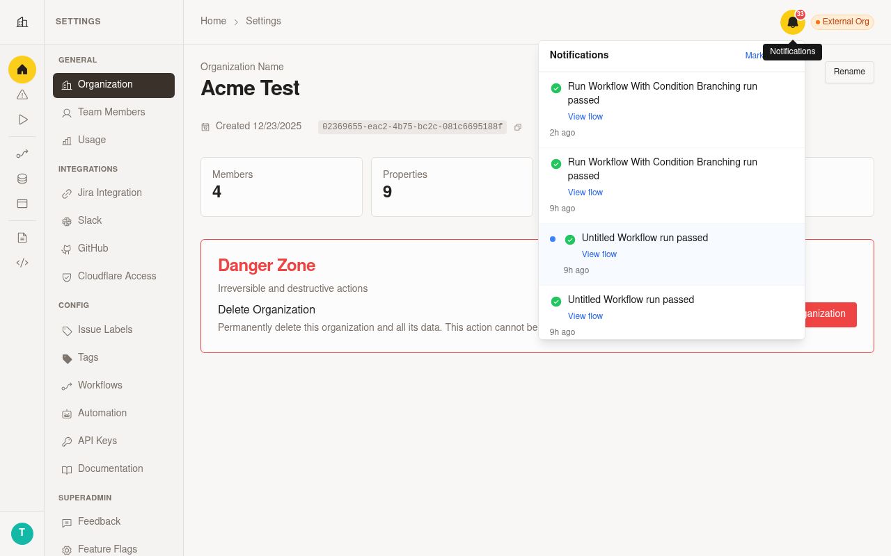The height and width of the screenshot is (556, 891).
Task: Open the code brackets icon in left rail
Action: click(22, 263)
